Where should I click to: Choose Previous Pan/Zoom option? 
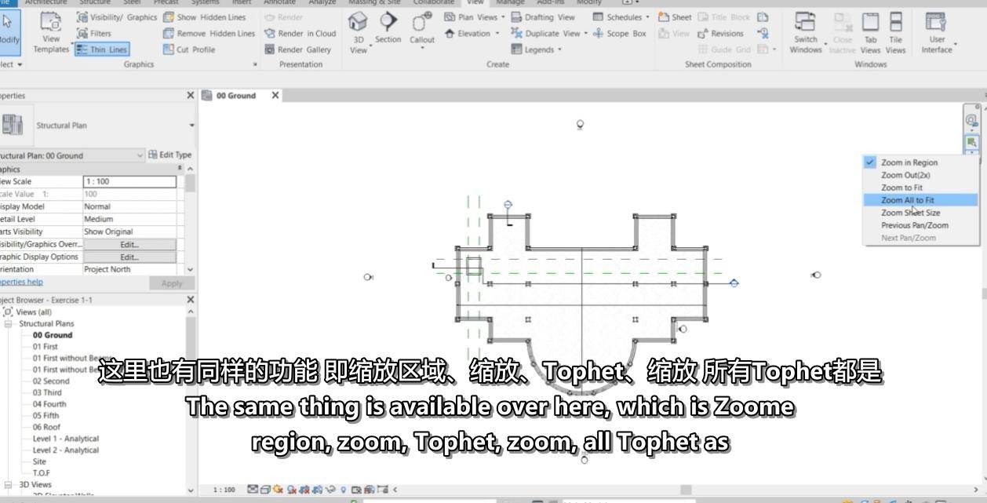click(x=920, y=225)
